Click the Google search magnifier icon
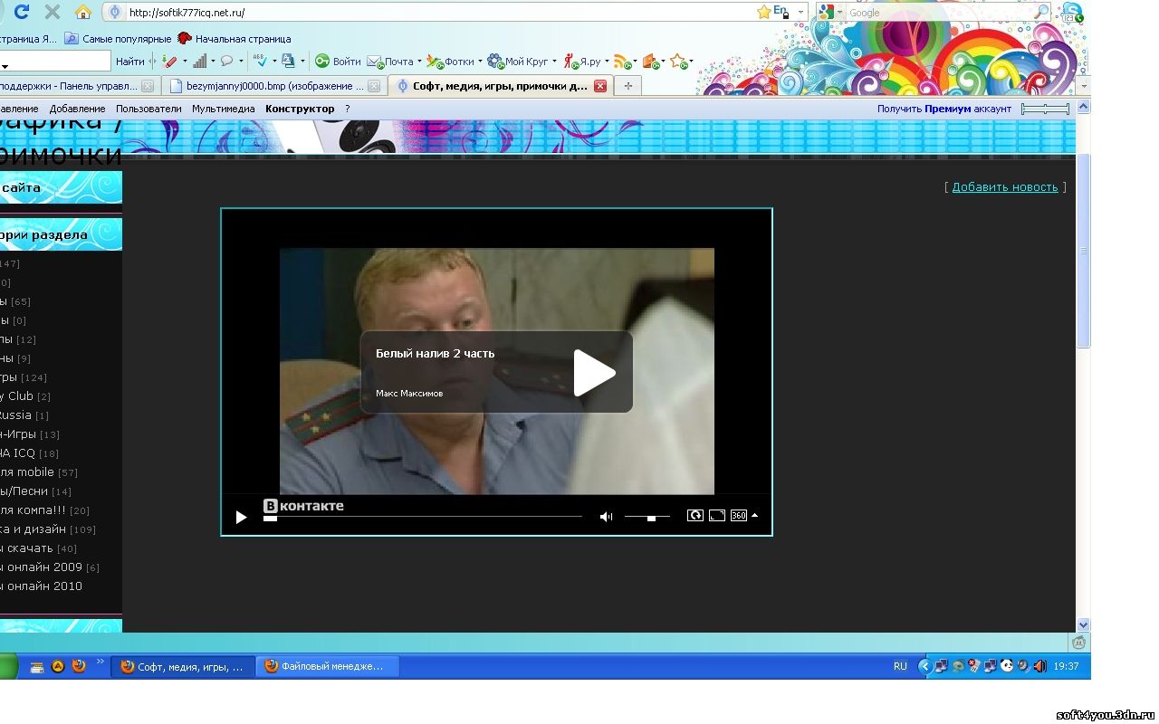Viewport: 1159px width, 724px height. click(1041, 12)
